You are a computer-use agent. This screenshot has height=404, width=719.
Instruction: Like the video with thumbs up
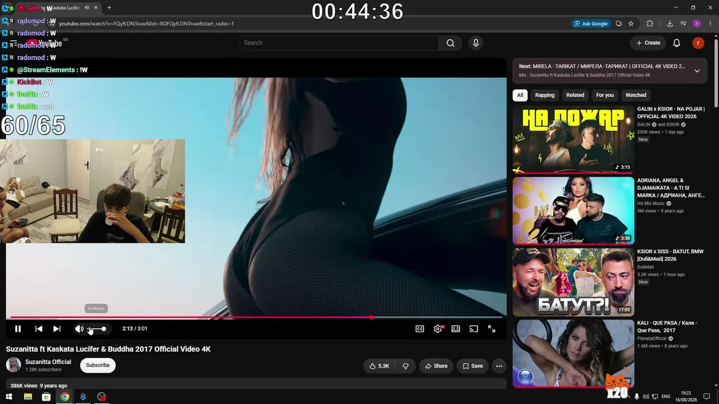point(379,366)
